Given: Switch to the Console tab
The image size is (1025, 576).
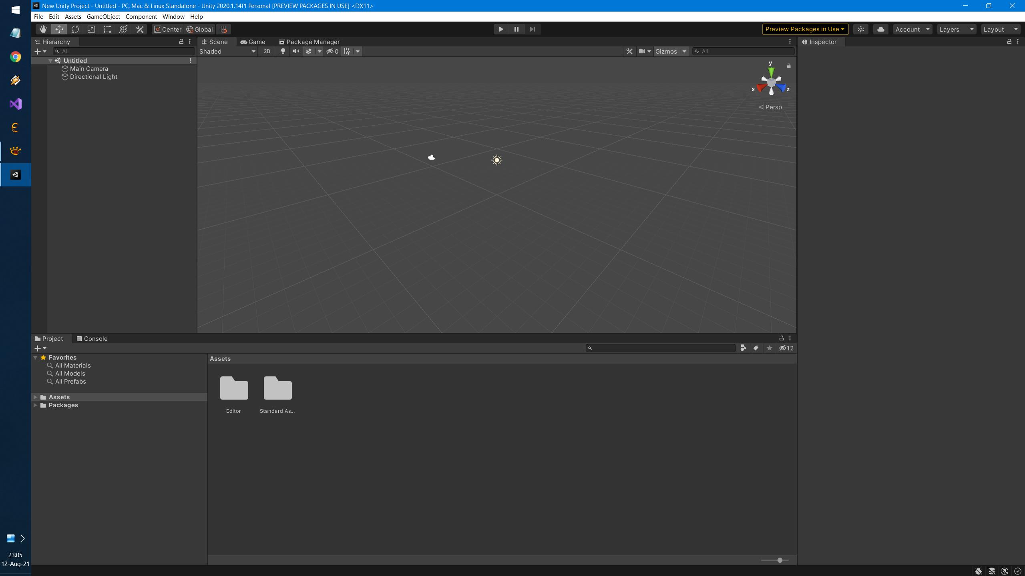Looking at the screenshot, I should click(x=92, y=339).
